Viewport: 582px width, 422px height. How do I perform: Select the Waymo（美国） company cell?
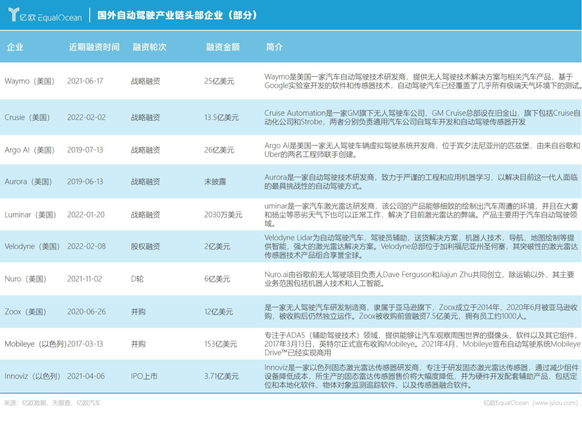coord(30,81)
